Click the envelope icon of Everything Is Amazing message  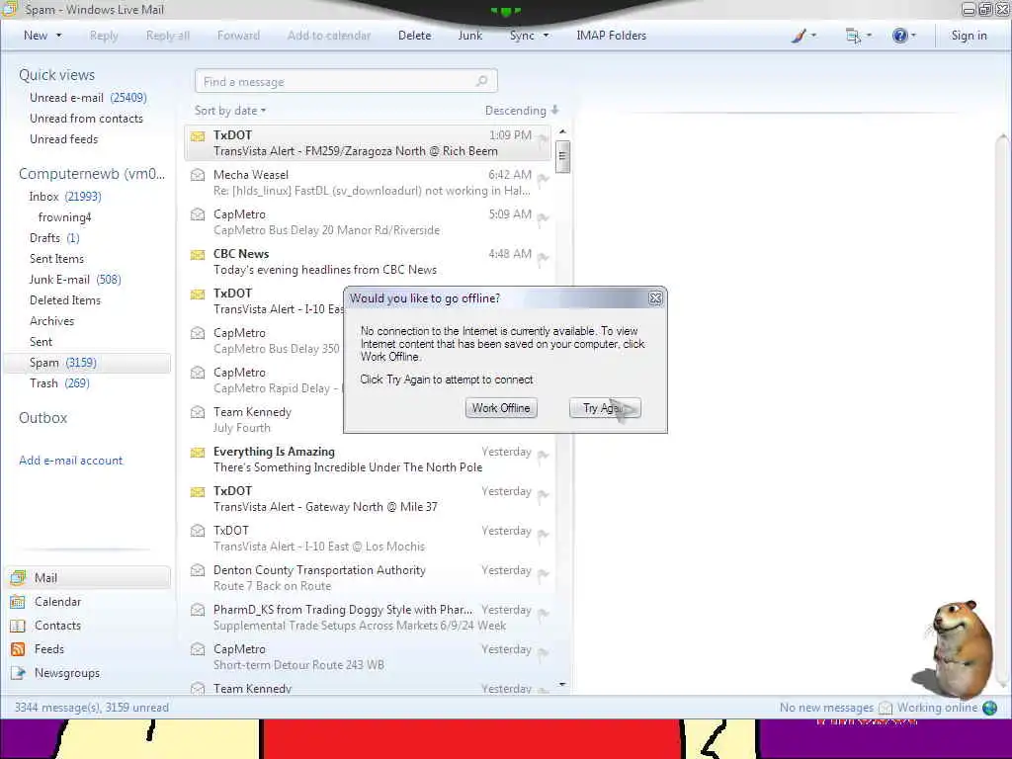coord(198,453)
